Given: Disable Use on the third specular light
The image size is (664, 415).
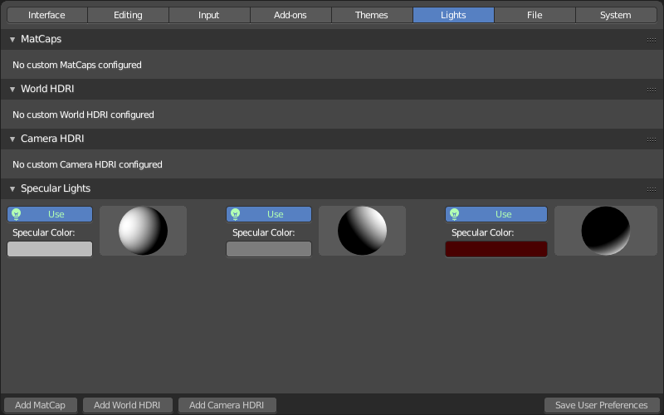Looking at the screenshot, I should [x=496, y=214].
